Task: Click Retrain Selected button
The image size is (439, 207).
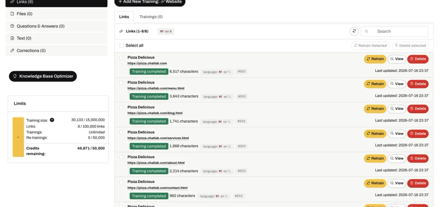Action: [x=370, y=46]
